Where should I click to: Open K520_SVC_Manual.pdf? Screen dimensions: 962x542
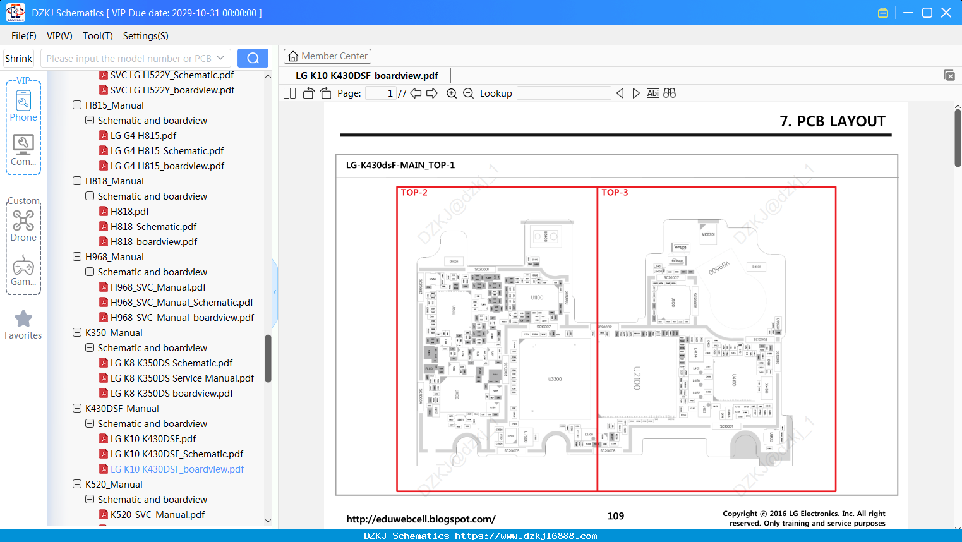coord(157,514)
